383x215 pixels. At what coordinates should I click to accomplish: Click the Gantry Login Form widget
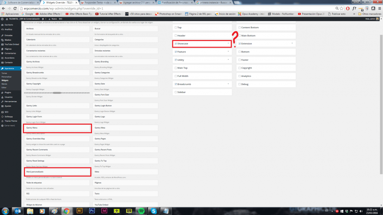57,117
